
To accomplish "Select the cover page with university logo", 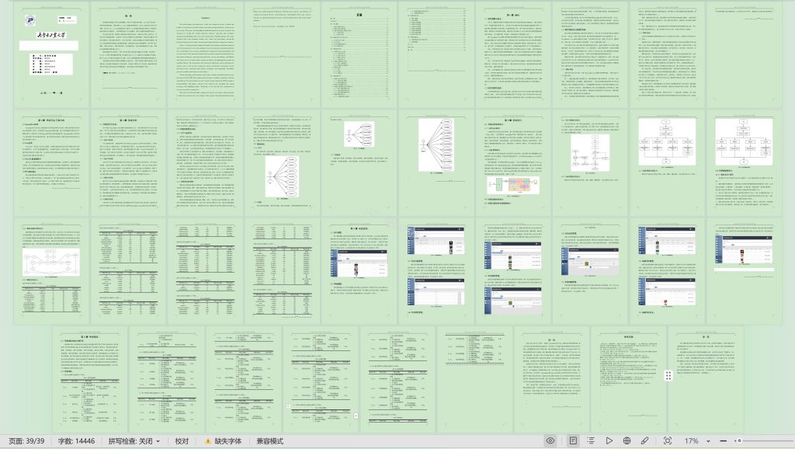I will 50,54.
